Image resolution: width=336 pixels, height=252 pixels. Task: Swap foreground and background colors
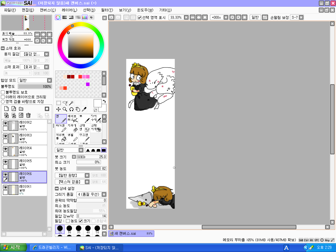[104, 101]
